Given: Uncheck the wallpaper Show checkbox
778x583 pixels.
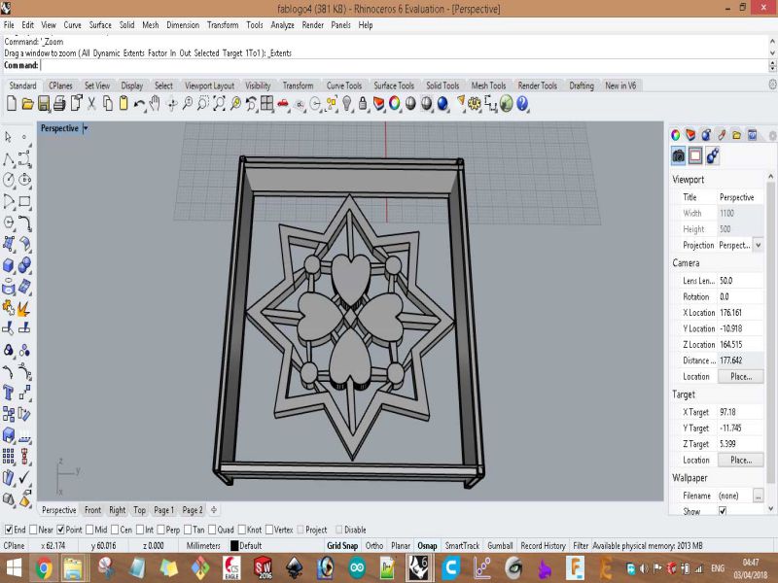Looking at the screenshot, I should tap(722, 511).
